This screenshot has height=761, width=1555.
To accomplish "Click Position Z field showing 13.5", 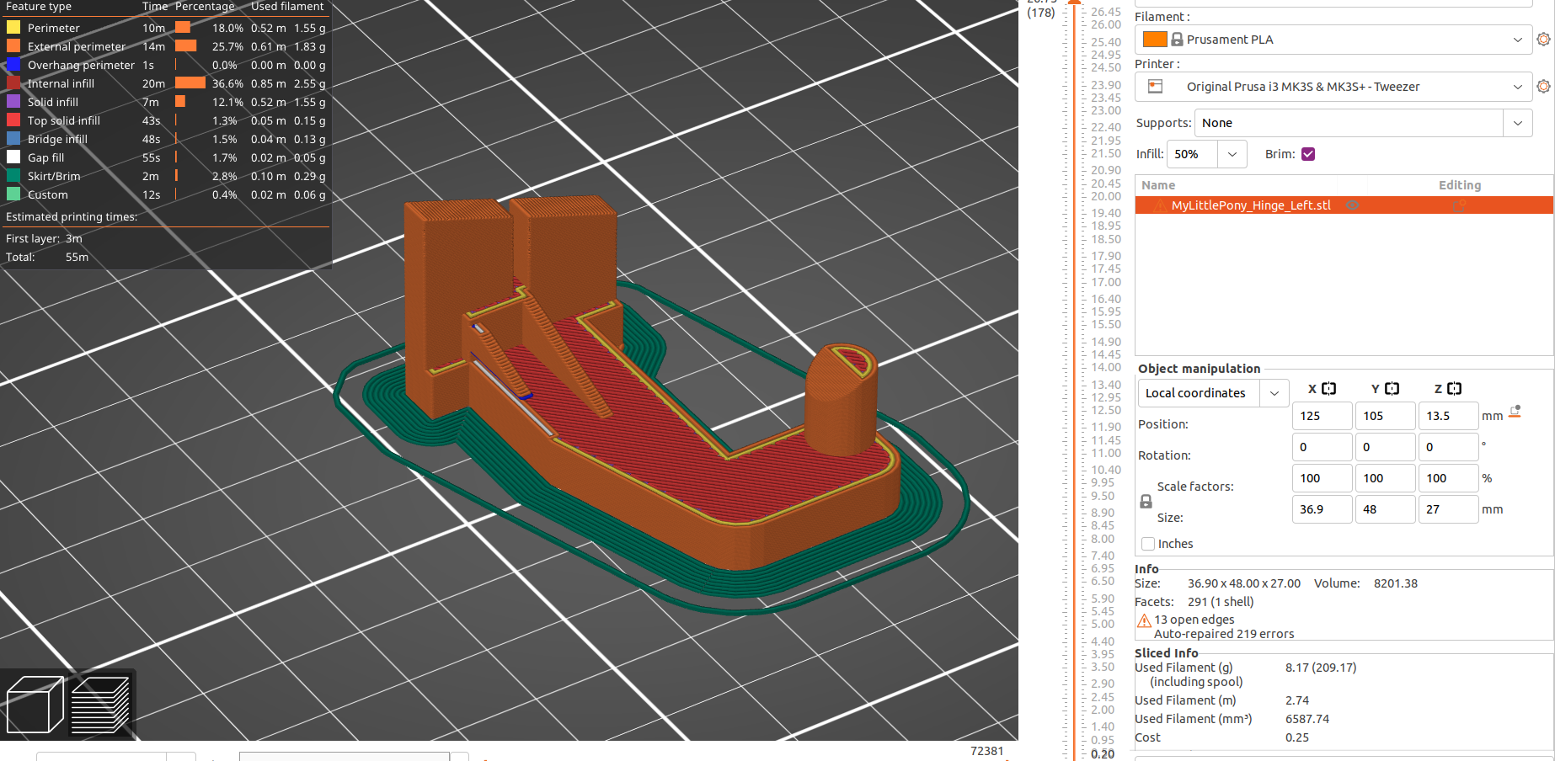I will pos(1449,416).
